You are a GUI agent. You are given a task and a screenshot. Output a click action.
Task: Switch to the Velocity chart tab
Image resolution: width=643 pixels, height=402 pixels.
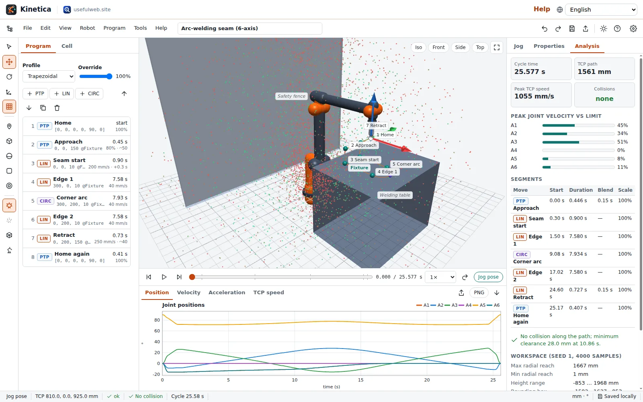(x=188, y=293)
